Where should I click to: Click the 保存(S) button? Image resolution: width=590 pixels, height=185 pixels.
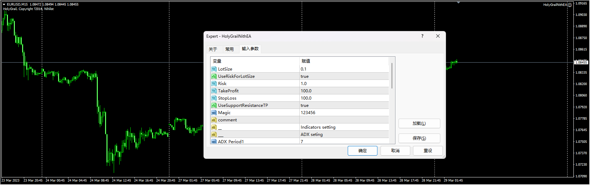419,138
